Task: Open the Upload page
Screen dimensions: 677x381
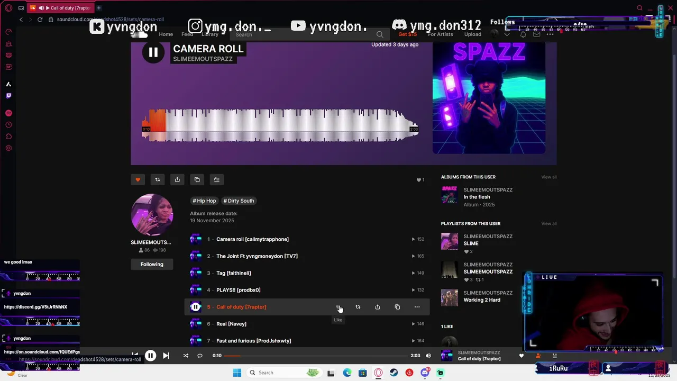Action: (473, 34)
